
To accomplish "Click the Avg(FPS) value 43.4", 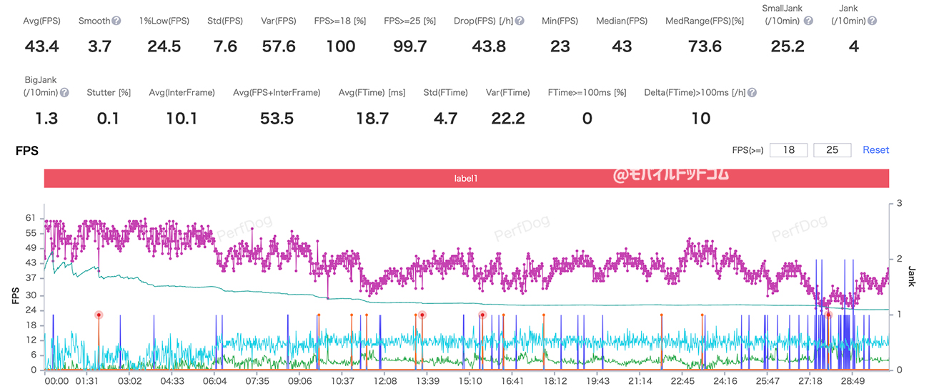I will coord(41,47).
